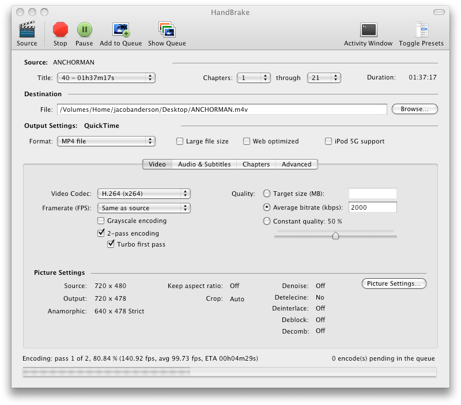The height and width of the screenshot is (405, 461).
Task: Select Constant quality radio button
Action: click(267, 221)
